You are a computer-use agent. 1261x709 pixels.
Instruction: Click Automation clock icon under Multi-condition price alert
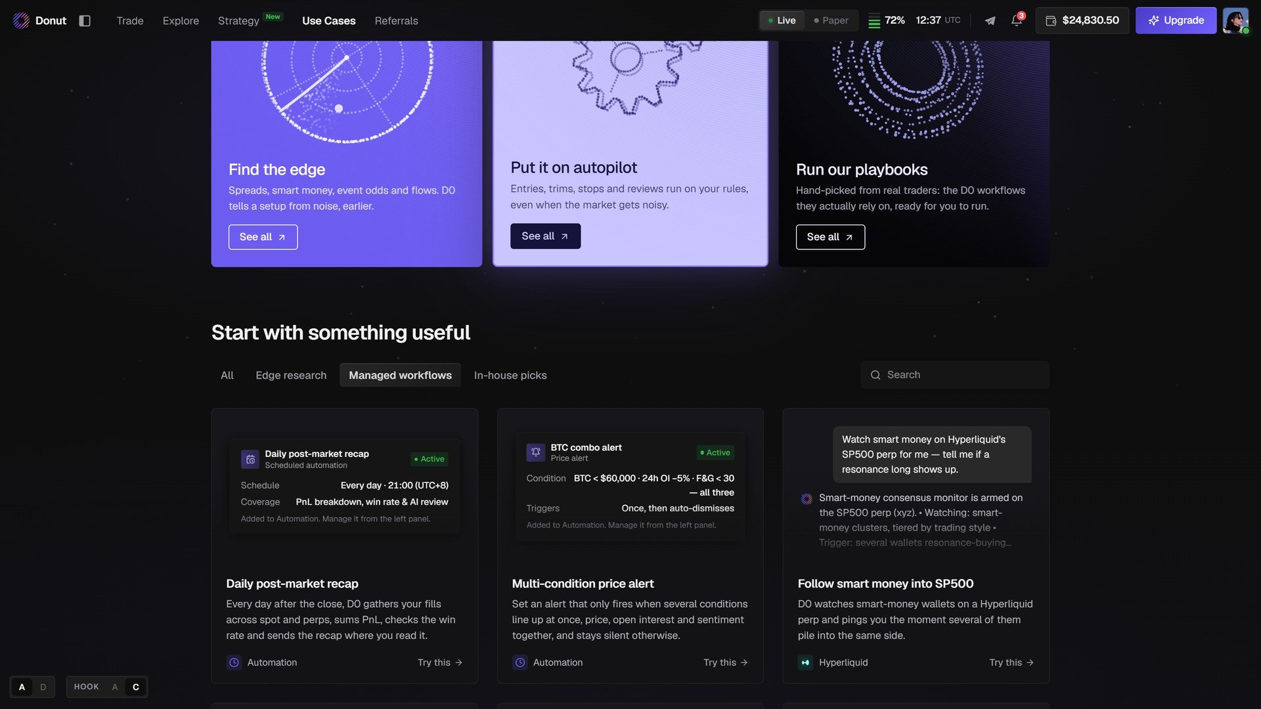point(520,662)
